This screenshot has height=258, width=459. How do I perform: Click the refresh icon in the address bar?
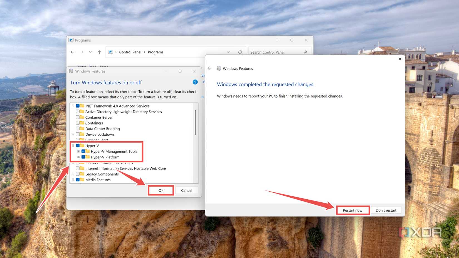[240, 52]
